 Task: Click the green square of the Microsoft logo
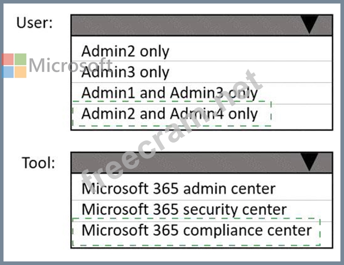(x=20, y=59)
